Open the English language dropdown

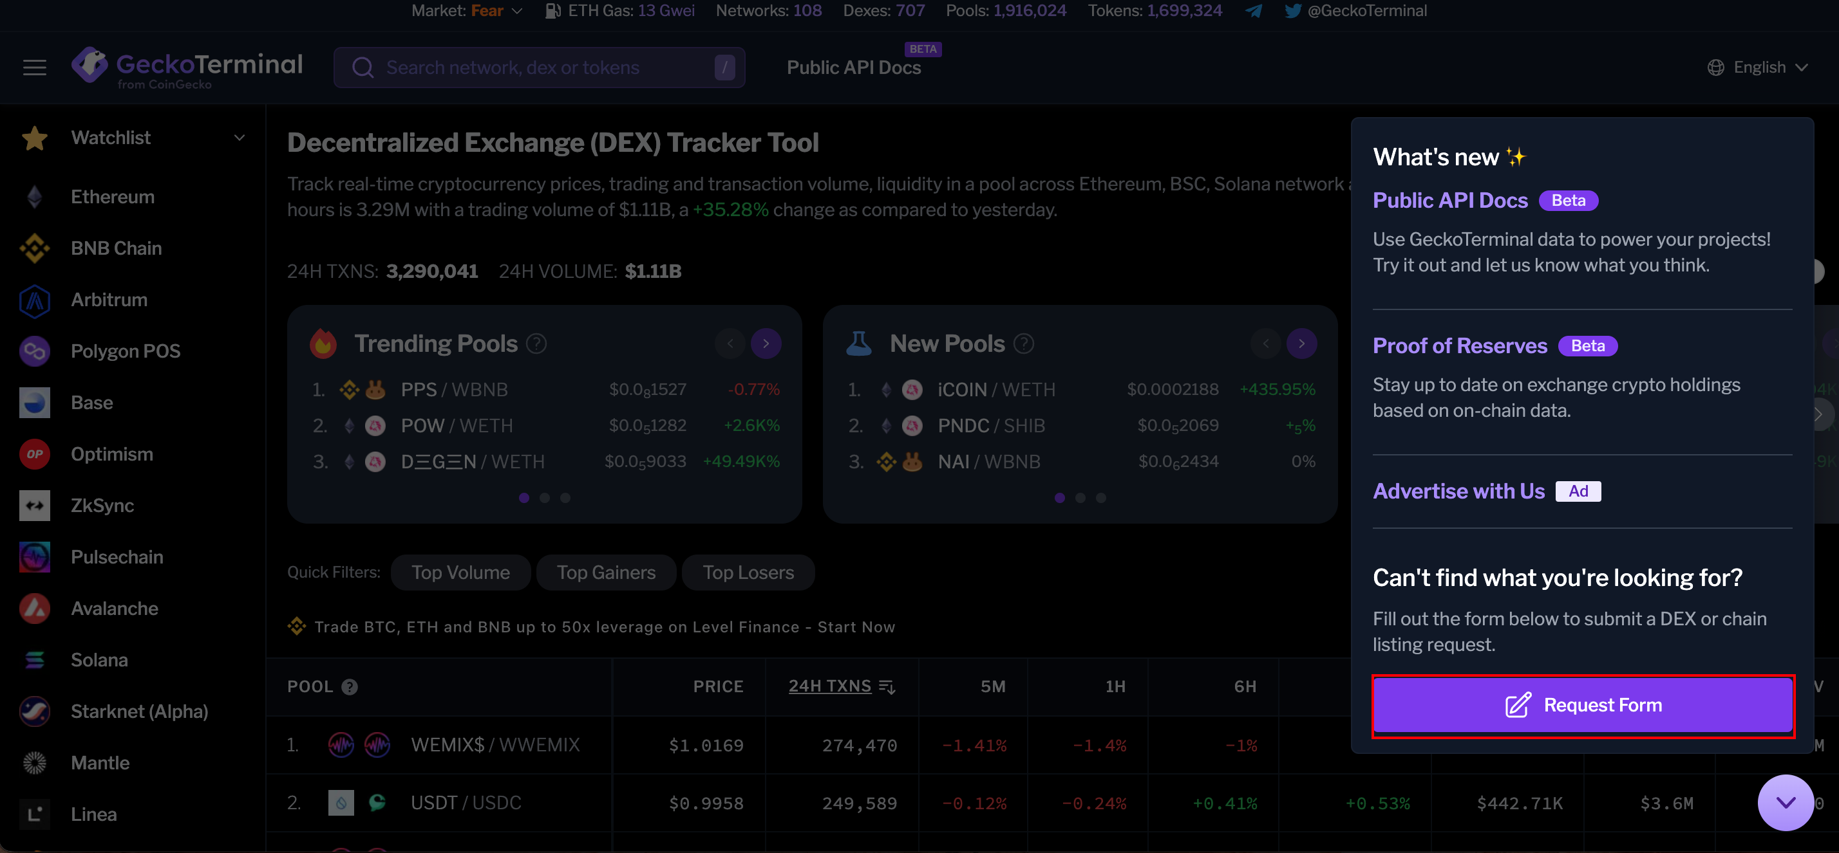(x=1758, y=67)
